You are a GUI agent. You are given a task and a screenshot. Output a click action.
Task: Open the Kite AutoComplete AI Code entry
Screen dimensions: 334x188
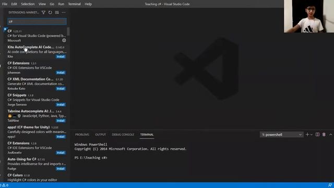[x=37, y=52]
